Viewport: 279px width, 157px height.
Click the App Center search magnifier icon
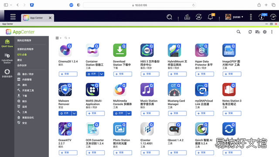238,32
